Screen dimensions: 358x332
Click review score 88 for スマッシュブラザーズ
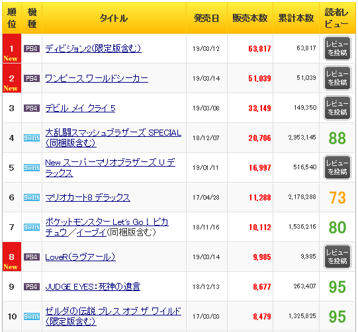coord(337,138)
